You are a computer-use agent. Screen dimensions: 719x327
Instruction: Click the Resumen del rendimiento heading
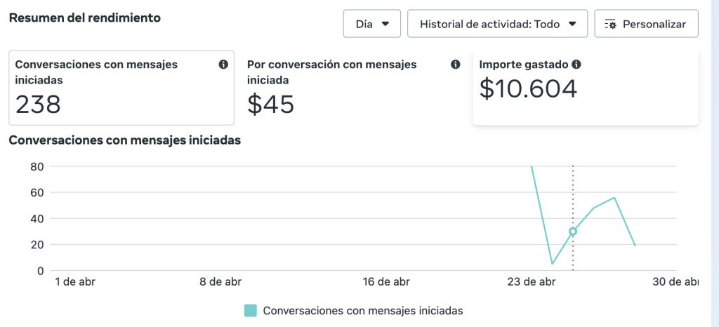[84, 18]
